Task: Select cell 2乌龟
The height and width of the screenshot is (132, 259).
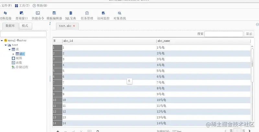Action: click(x=203, y=54)
